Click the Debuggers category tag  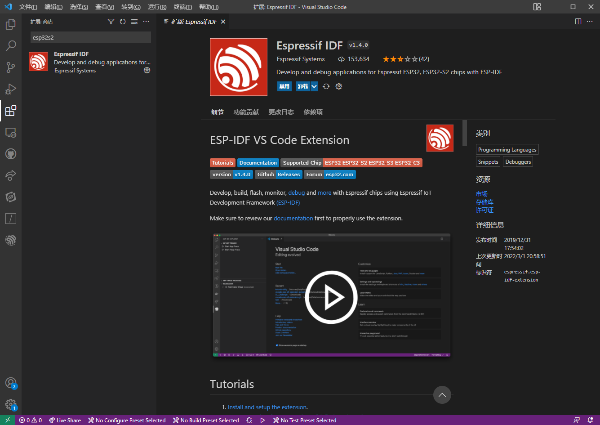coord(518,162)
